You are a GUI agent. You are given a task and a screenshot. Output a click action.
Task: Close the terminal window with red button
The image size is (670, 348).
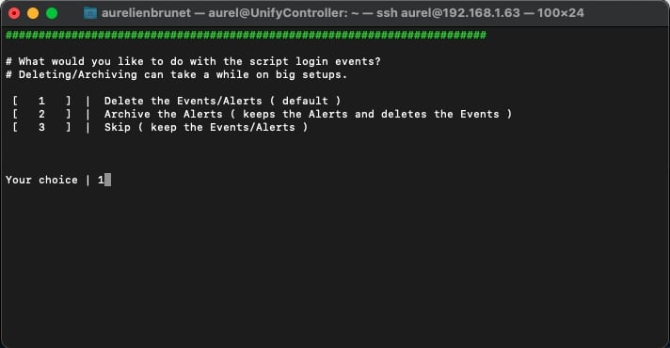point(14,13)
